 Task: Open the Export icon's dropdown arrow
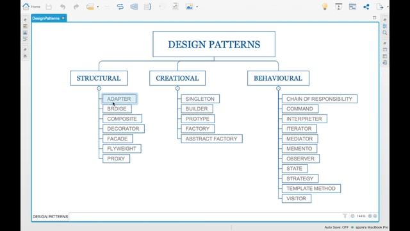coord(388,7)
